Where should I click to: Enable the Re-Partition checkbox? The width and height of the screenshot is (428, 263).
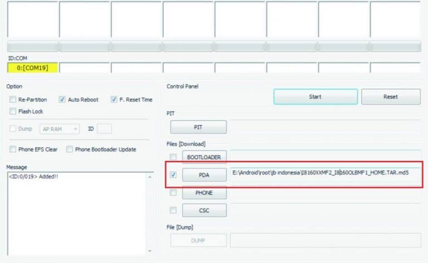[13, 100]
